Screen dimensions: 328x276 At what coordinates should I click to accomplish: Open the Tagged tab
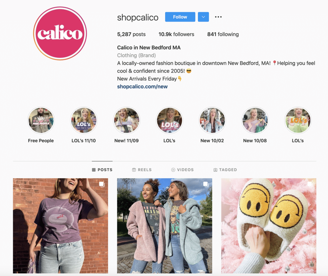(x=225, y=170)
